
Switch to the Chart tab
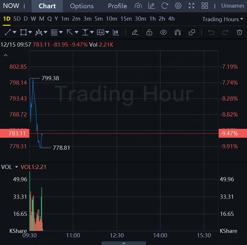47,6
